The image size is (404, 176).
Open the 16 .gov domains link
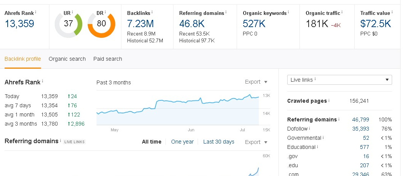click(x=366, y=156)
